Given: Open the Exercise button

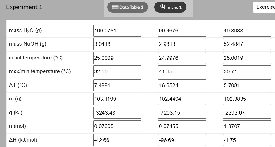Looking at the screenshot, I should pos(264,7).
